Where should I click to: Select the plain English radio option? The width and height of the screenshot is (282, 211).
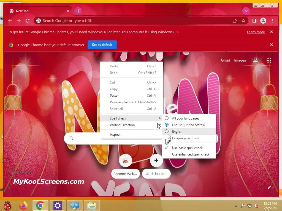coord(189,132)
